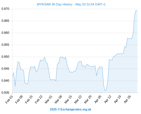Click the Feb 08 x-axis date label
This screenshot has height=114, width=141.
[19, 99]
